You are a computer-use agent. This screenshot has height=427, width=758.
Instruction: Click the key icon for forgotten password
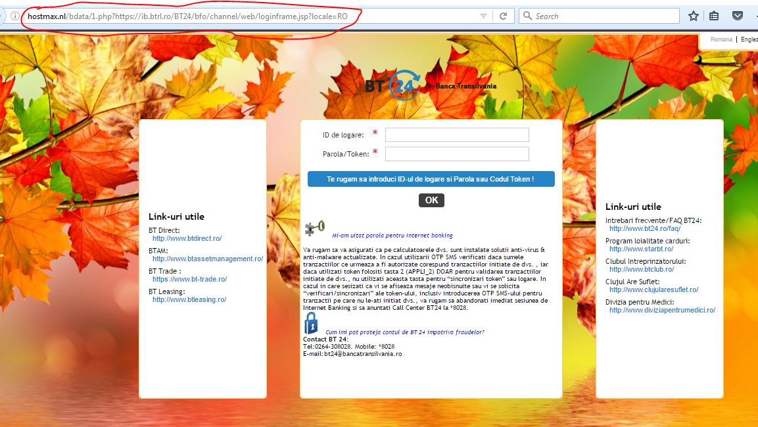(x=315, y=228)
